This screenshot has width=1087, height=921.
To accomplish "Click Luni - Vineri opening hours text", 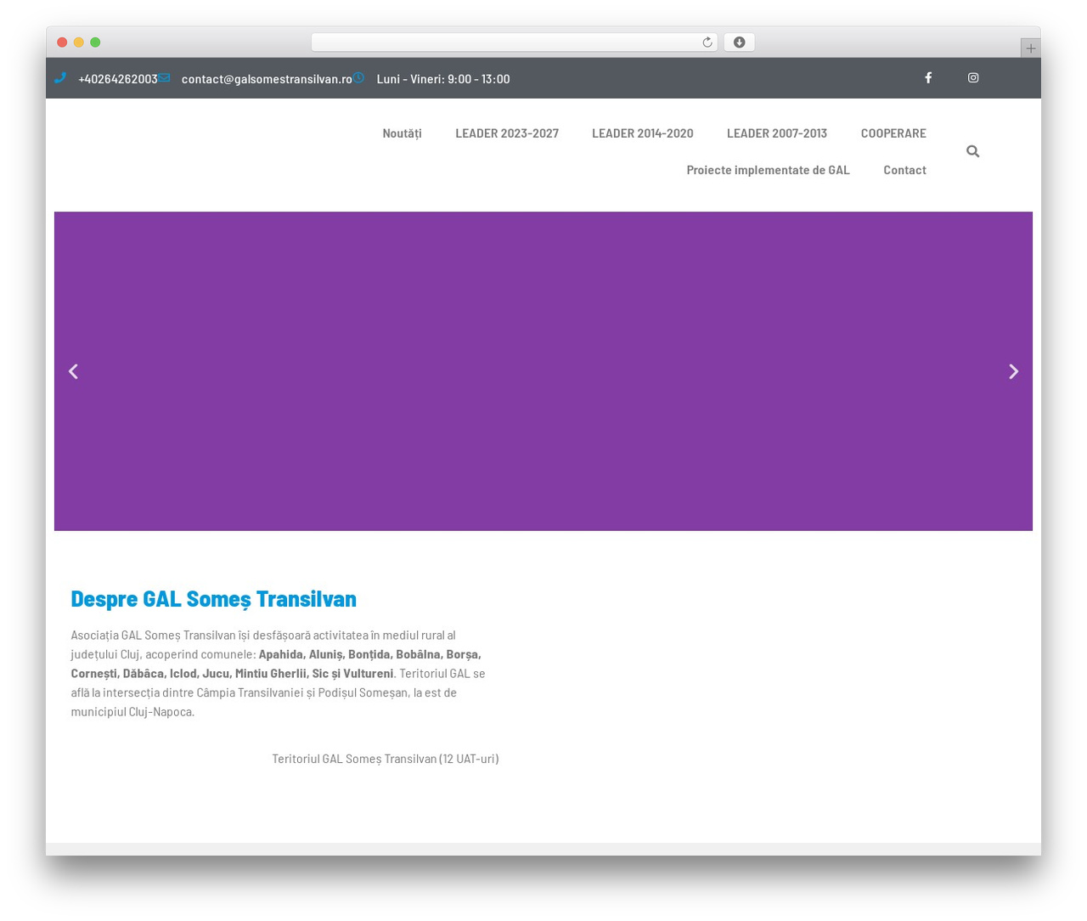I will [x=443, y=79].
